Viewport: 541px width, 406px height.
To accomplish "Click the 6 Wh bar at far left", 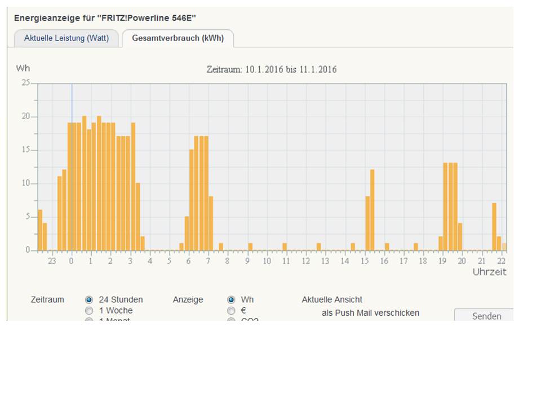I will [40, 230].
